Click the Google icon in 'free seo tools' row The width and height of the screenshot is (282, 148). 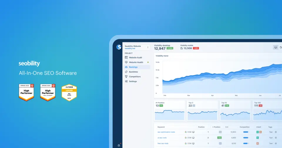click(x=186, y=144)
